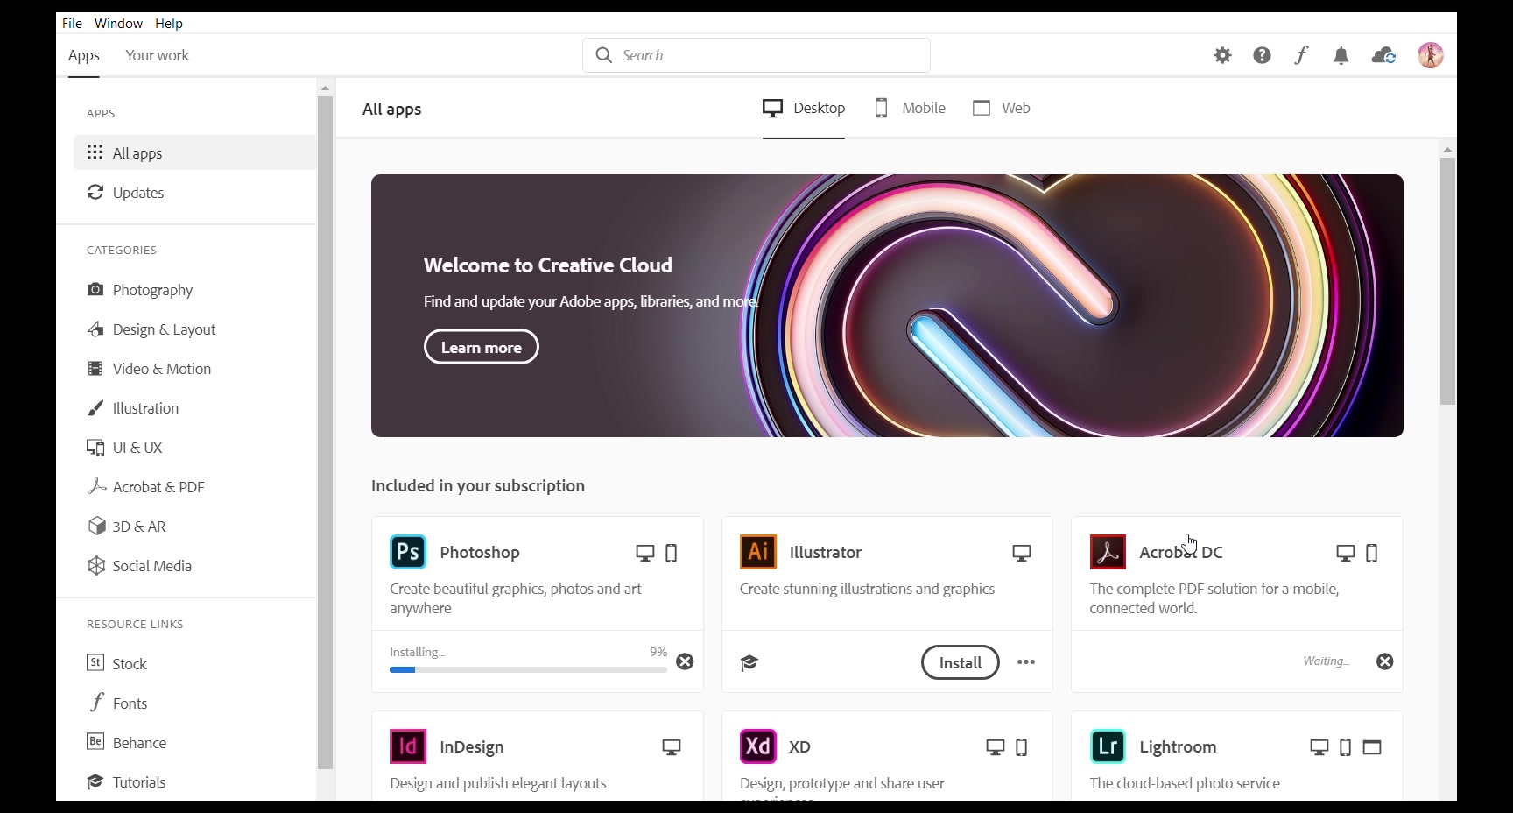Select the Desktop apps tab

[804, 108]
